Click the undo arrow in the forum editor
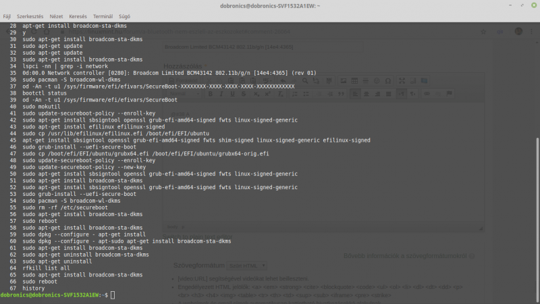The width and height of the screenshot is (540, 304). 283,80
